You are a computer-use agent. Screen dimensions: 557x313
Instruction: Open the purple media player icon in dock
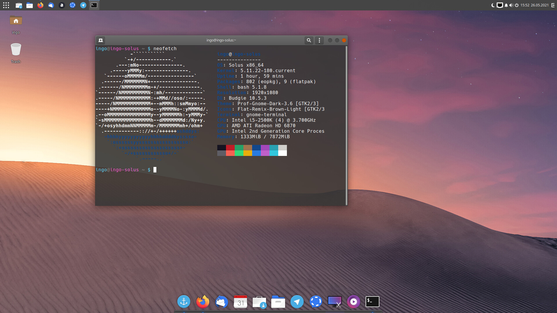(354, 302)
